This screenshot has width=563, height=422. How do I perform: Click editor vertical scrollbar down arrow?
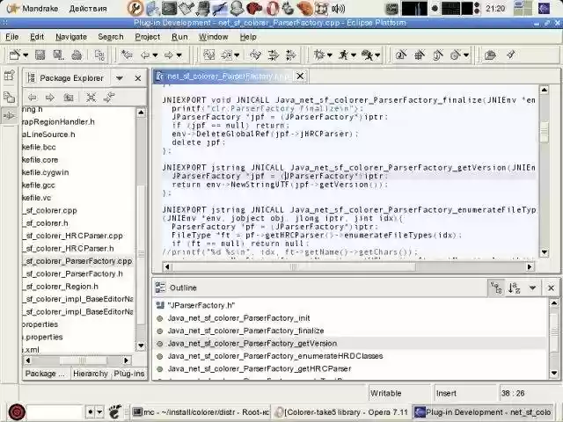544,252
